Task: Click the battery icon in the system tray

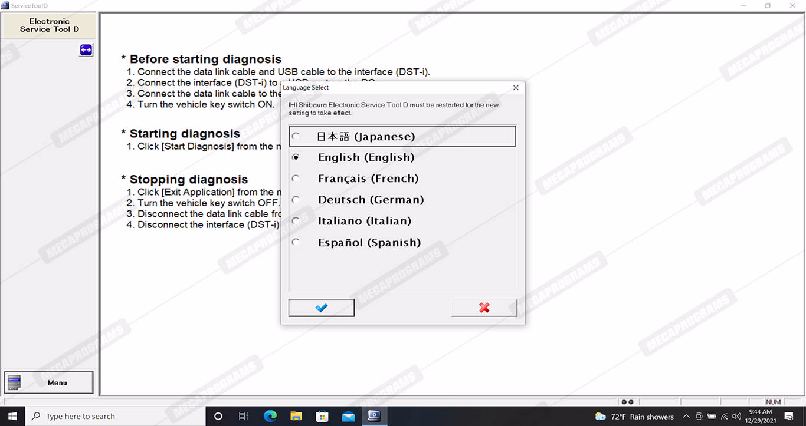Action: [712, 417]
